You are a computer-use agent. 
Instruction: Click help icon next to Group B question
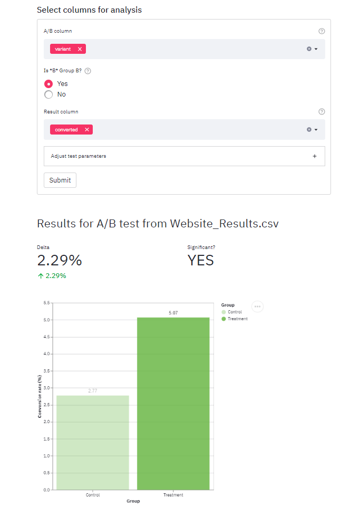(88, 71)
